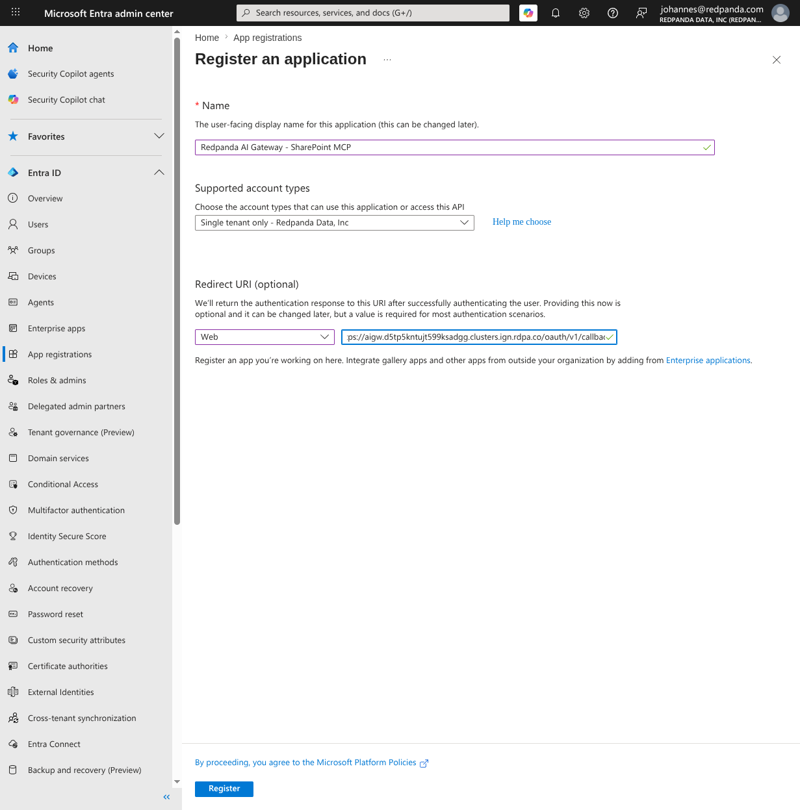
Task: Click the Conditional Access icon
Action: pos(13,485)
